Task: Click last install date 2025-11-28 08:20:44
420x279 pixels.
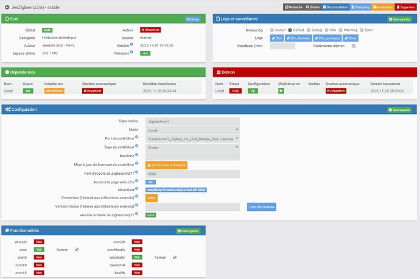Action: 159,91
